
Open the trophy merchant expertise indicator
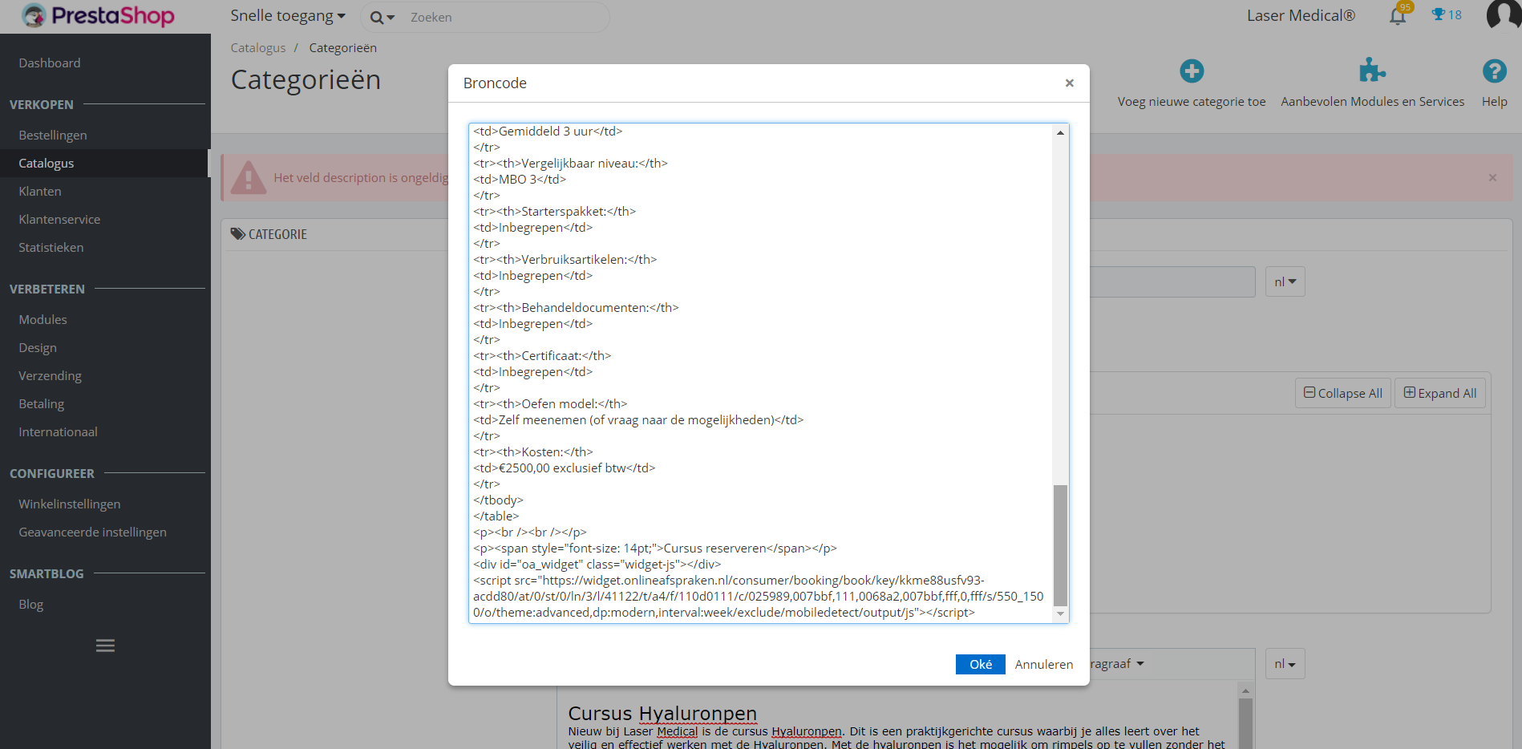pos(1447,14)
